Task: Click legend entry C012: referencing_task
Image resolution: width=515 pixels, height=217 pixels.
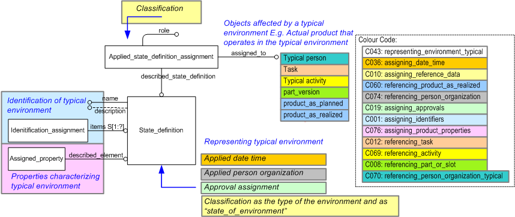Action: coord(426,142)
